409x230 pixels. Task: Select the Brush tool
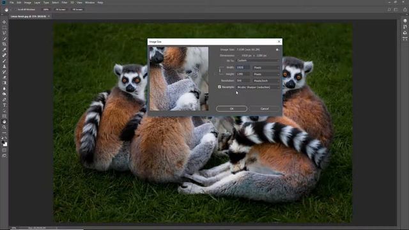coord(4,61)
